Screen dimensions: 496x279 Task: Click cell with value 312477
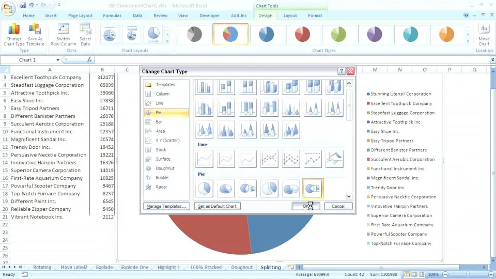102,78
